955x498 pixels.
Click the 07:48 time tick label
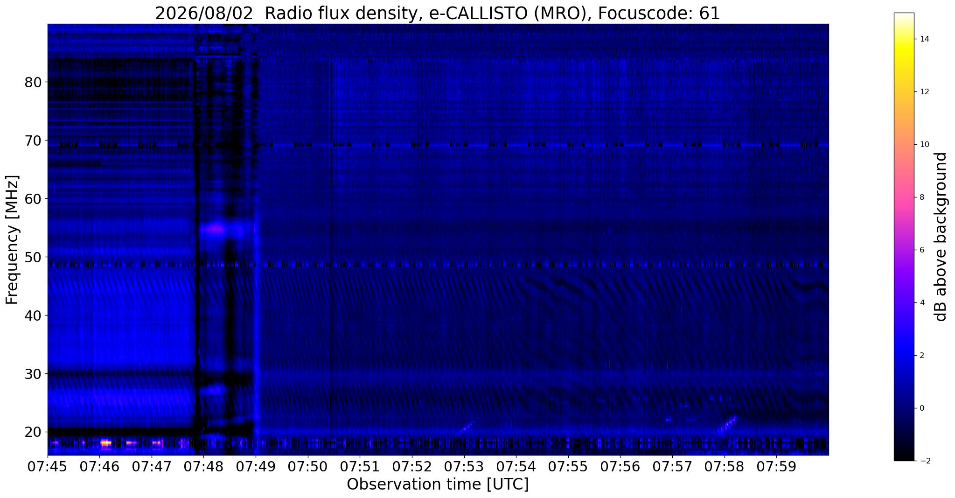coord(204,467)
